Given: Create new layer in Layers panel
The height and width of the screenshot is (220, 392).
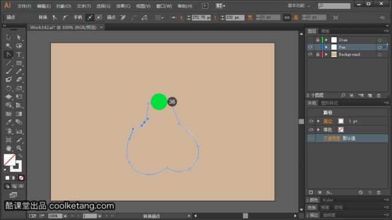Looking at the screenshot, I should [x=370, y=96].
